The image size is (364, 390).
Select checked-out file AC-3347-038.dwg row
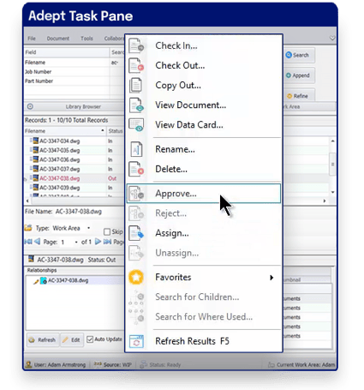pyautogui.click(x=75, y=178)
